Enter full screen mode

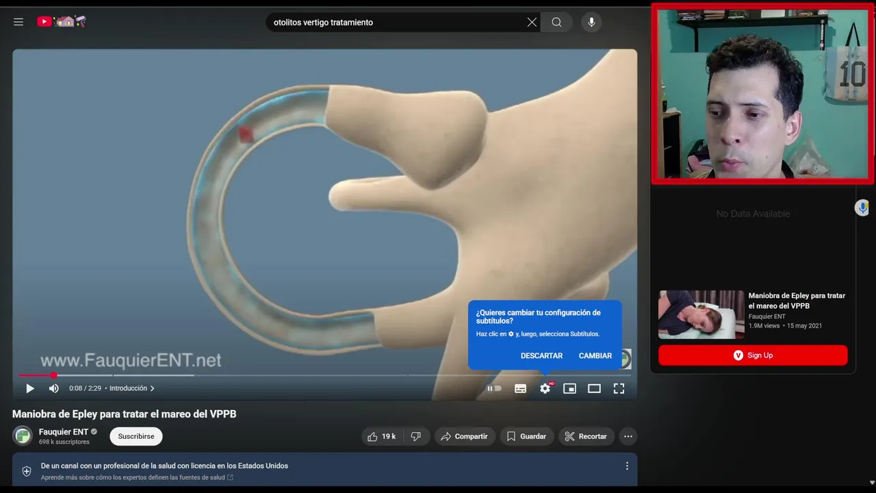pyautogui.click(x=619, y=388)
